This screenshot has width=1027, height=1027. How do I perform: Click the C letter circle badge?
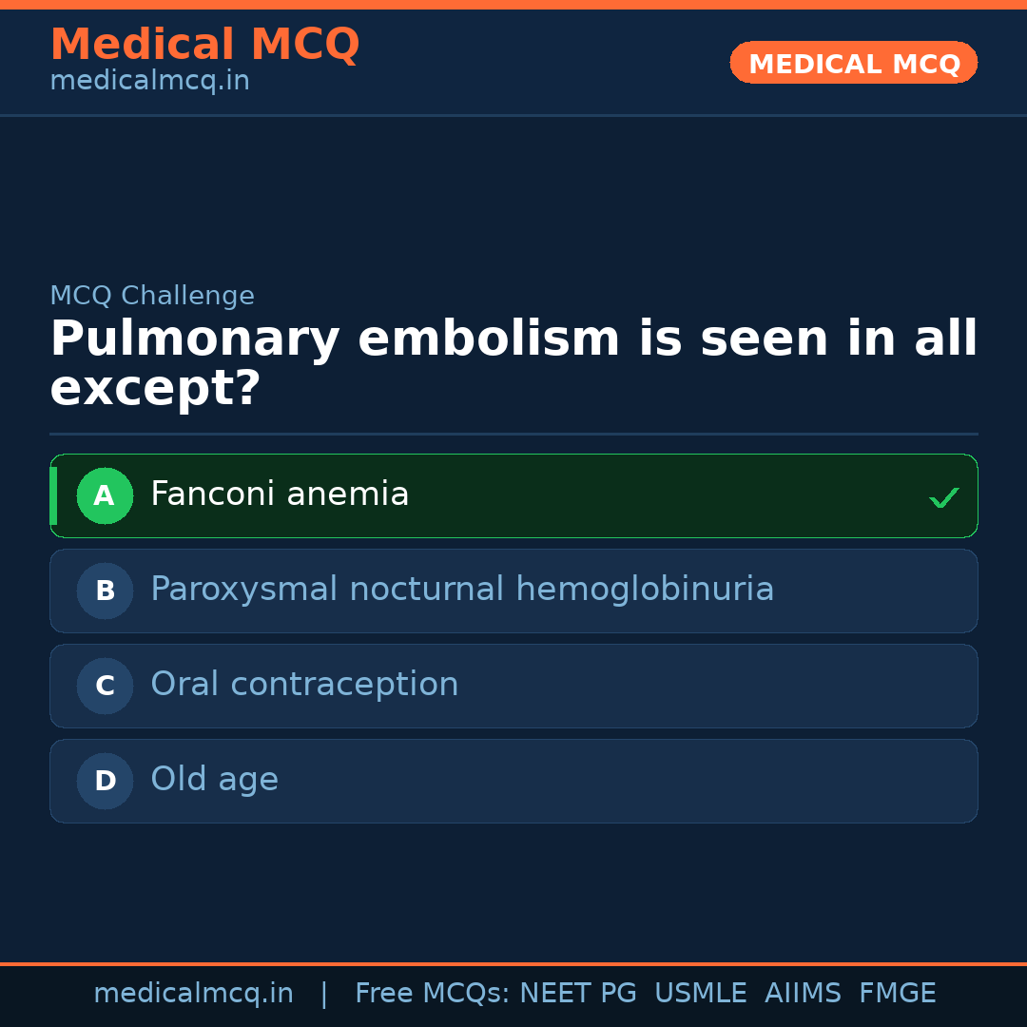105,686
